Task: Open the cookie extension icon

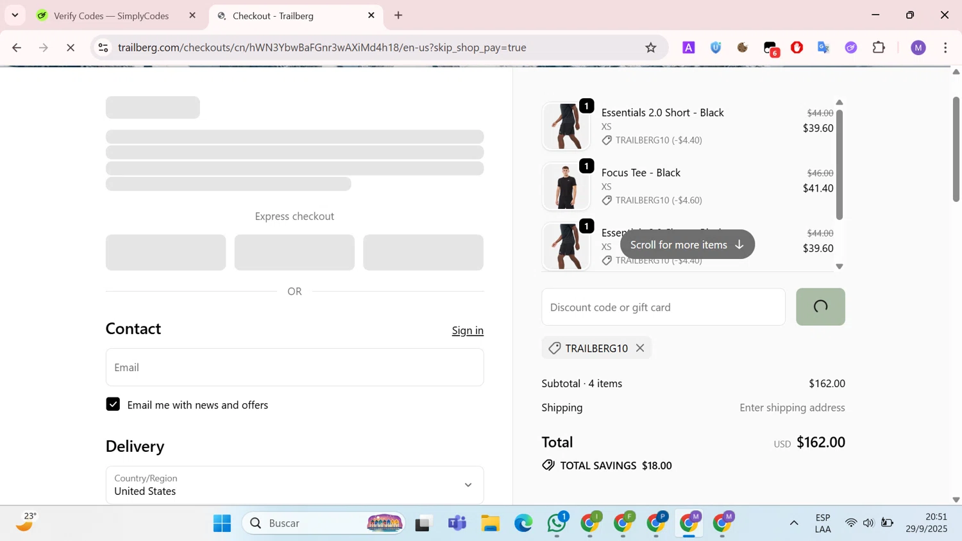Action: point(743,47)
